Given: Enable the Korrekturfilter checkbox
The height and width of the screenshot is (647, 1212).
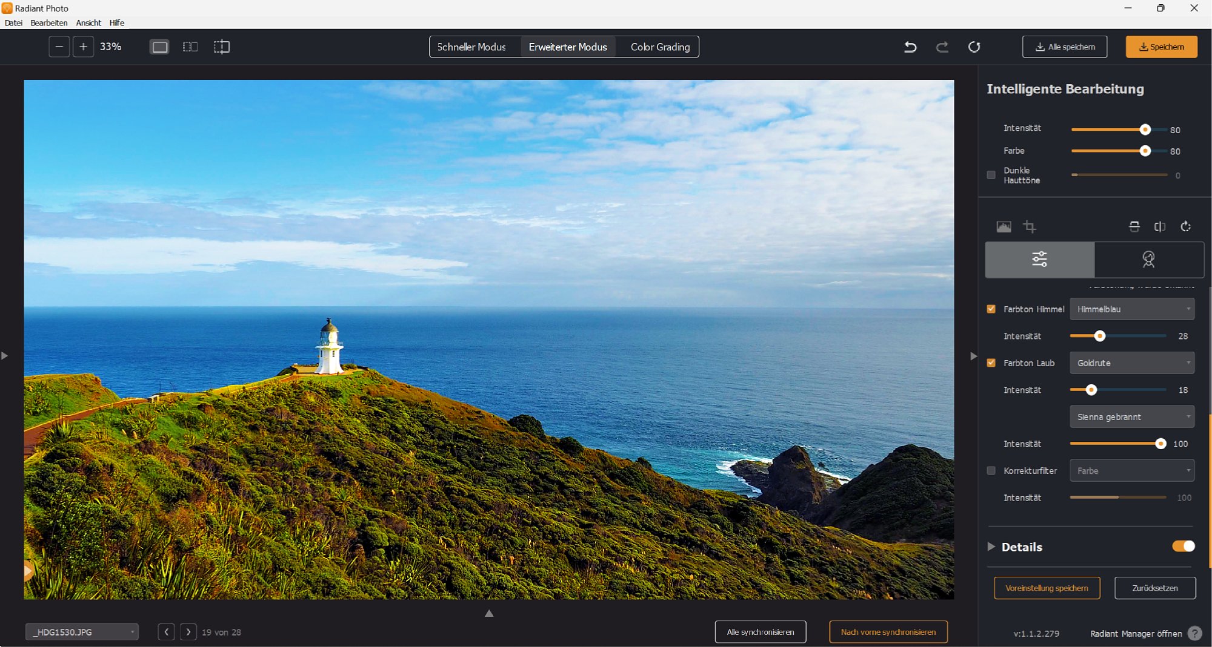Looking at the screenshot, I should [991, 470].
